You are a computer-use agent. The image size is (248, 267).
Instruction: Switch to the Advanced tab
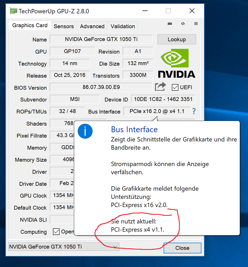(x=92, y=26)
